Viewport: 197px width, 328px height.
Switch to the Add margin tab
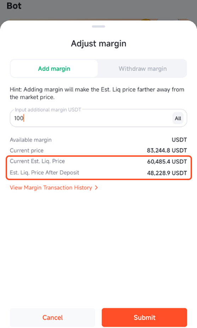tap(54, 69)
